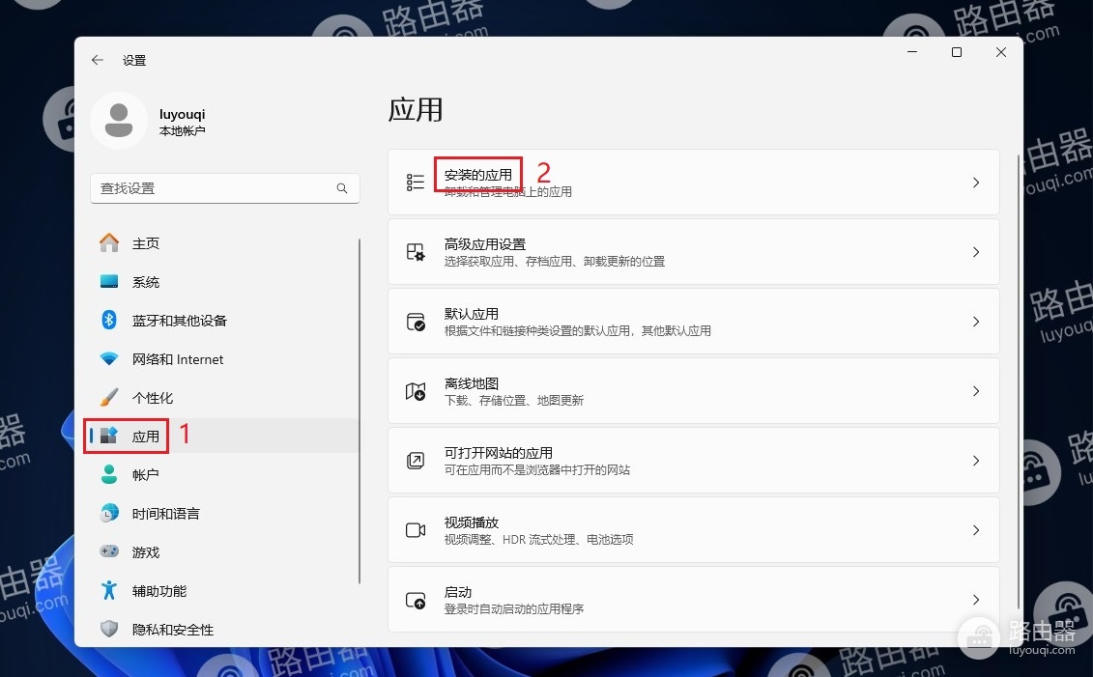Open 启动 title
The height and width of the screenshot is (677, 1093).
(458, 592)
